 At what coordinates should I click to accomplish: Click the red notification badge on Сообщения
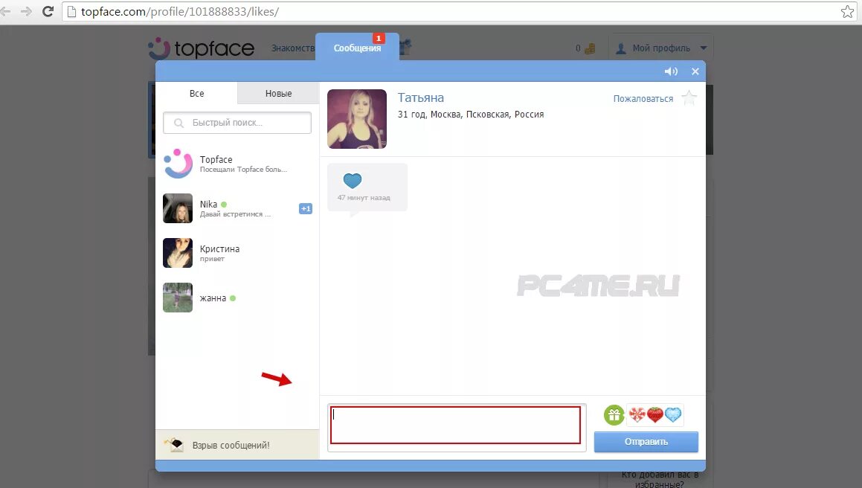pos(379,39)
